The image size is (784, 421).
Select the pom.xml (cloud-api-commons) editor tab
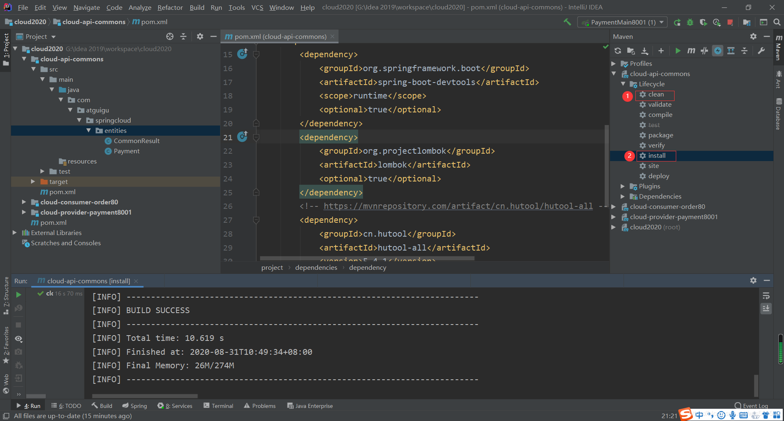(280, 36)
